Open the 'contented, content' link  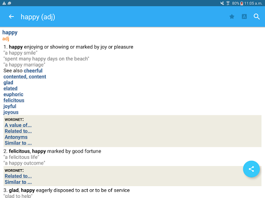point(25,77)
